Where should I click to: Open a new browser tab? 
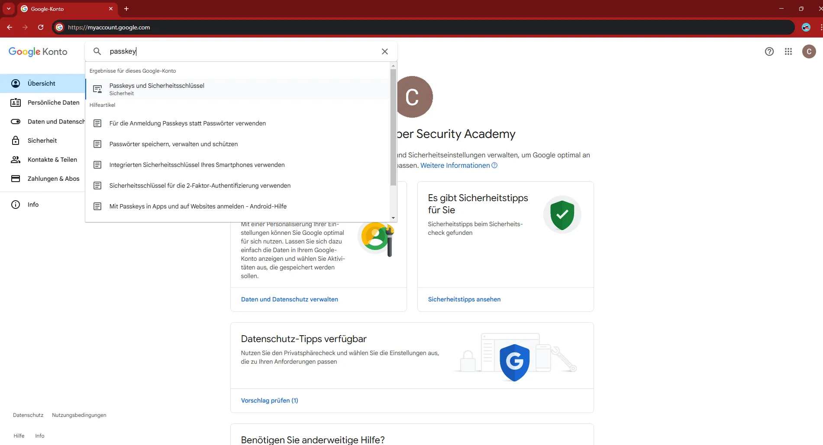[x=126, y=9]
